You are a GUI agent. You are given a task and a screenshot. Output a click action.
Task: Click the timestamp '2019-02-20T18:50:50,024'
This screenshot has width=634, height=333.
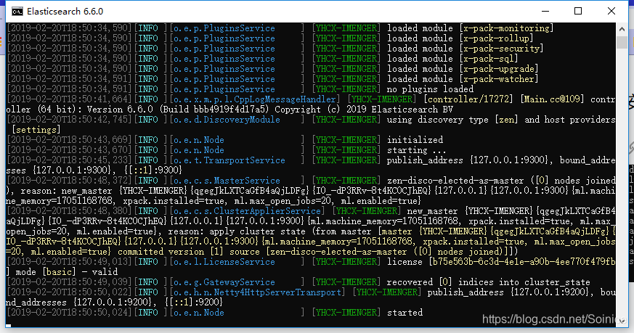(x=69, y=313)
